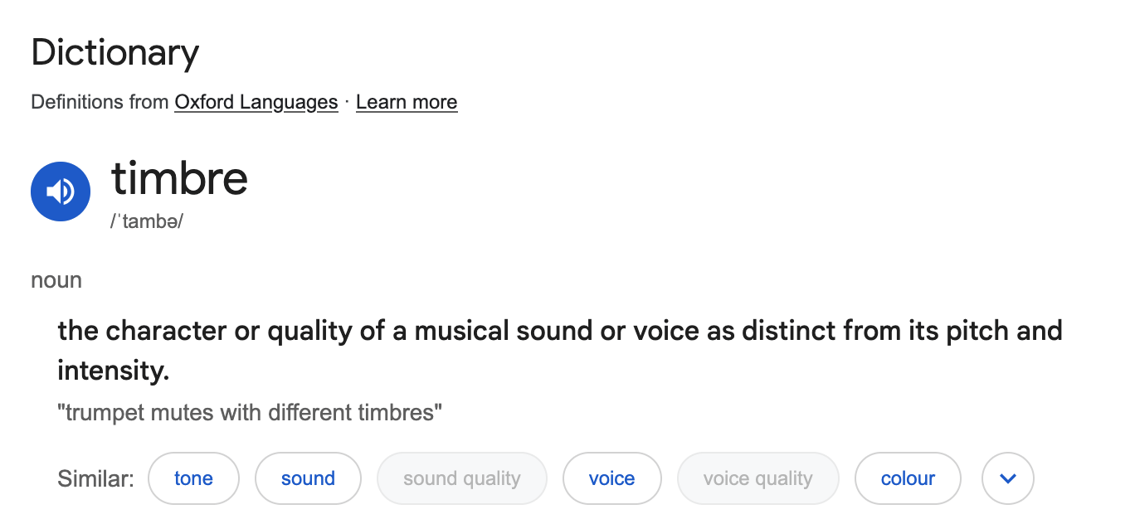Viewport: 1135px width, 519px height.
Task: Select the "colour" synonym chip
Action: (x=908, y=478)
